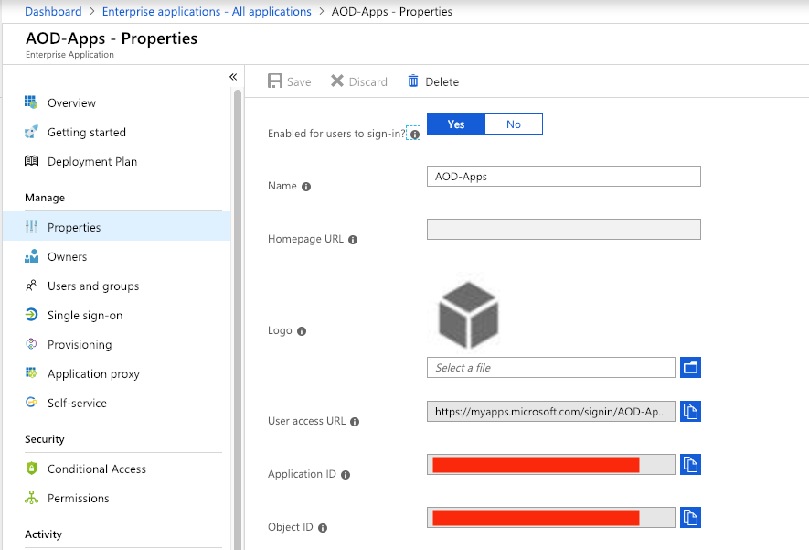Click the Provisioning cycle icon
Image resolution: width=809 pixels, height=550 pixels.
click(31, 344)
